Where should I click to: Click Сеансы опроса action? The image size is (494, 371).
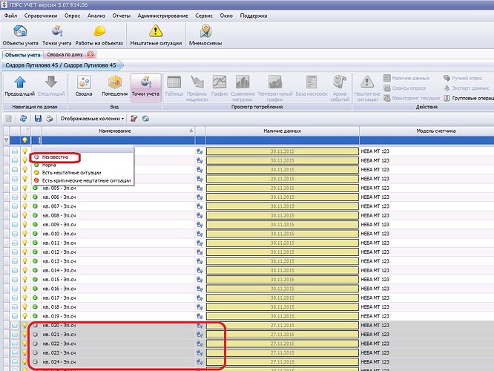(x=404, y=88)
